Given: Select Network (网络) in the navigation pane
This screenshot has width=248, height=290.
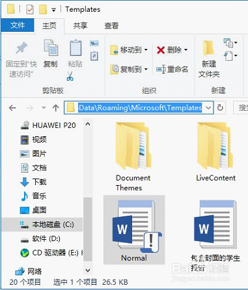Looking at the screenshot, I should tap(29, 271).
